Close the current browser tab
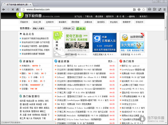 coord(30,4)
